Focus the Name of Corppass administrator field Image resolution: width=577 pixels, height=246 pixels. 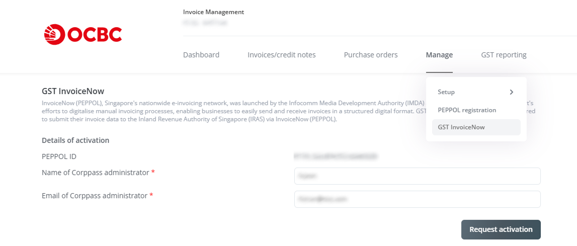point(417,176)
